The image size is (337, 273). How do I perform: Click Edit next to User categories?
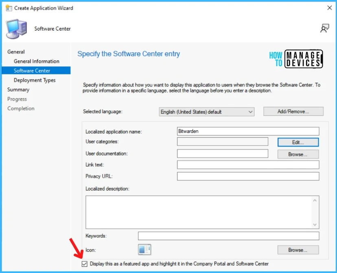(298, 142)
